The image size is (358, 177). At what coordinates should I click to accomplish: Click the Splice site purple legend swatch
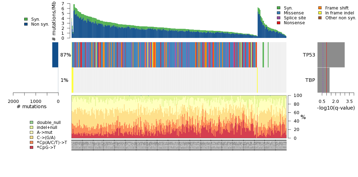pos(279,18)
